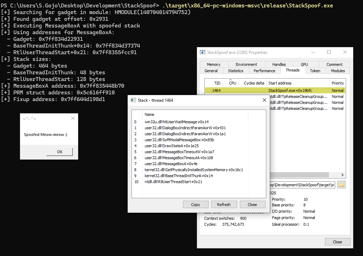Open the Handles tab
The width and height of the screenshot is (363, 256).
[x=279, y=64]
